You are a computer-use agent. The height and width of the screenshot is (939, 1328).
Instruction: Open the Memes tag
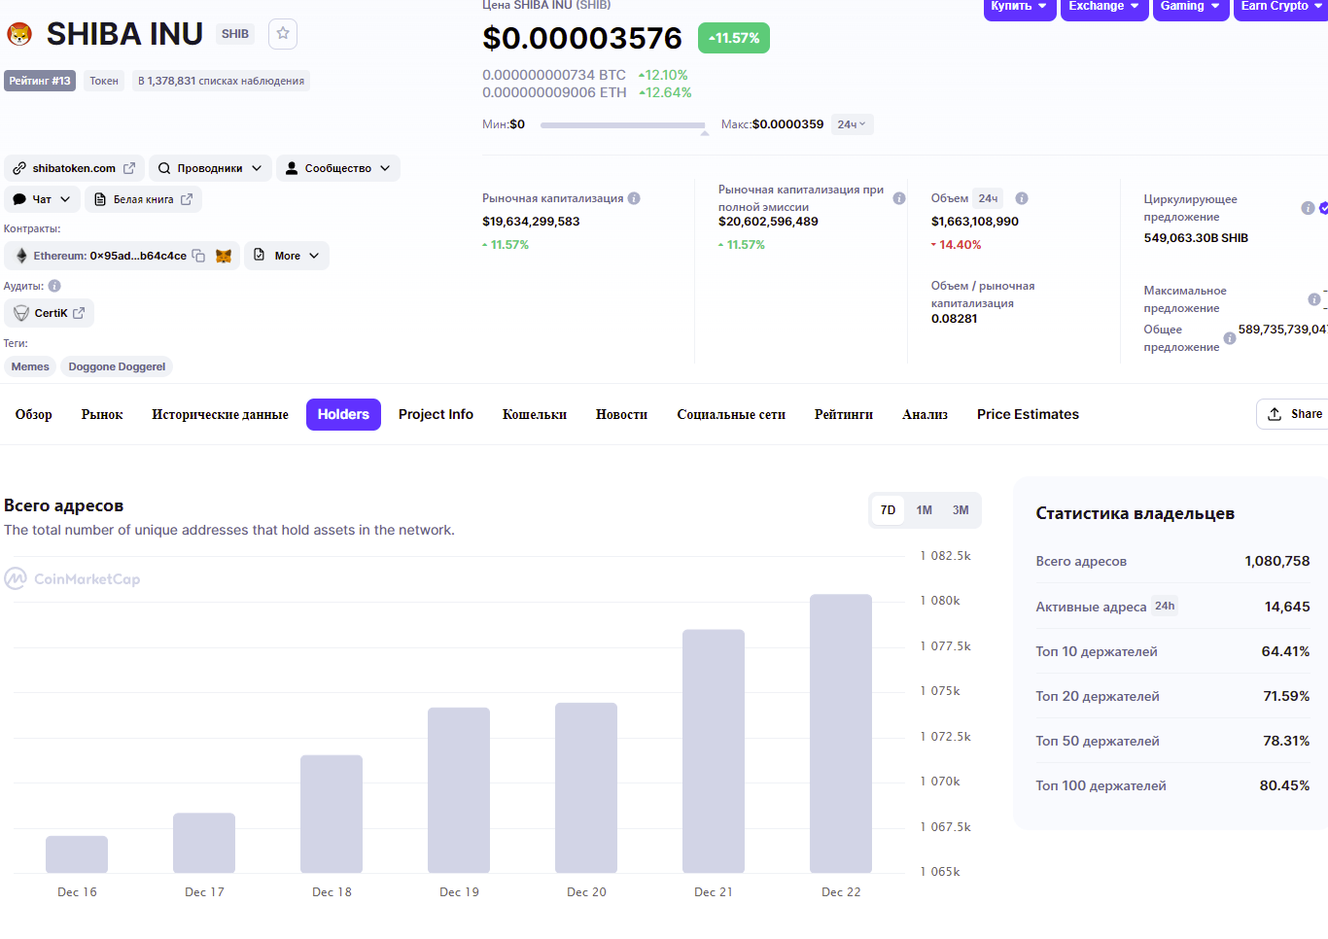tap(30, 366)
